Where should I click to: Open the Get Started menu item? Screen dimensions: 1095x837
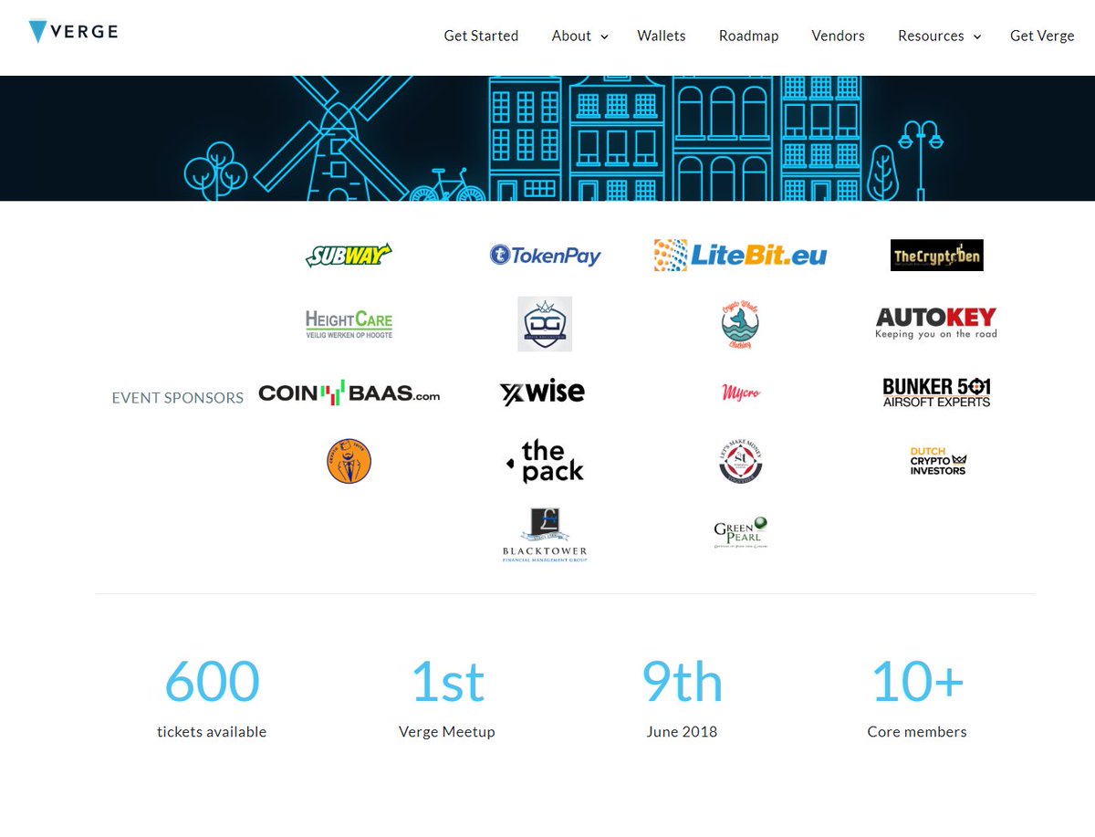click(481, 36)
